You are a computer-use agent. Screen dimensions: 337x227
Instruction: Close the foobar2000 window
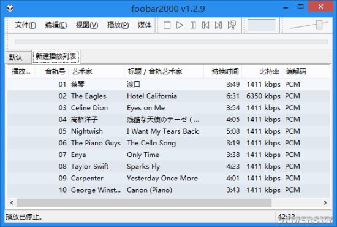[x=320, y=7]
